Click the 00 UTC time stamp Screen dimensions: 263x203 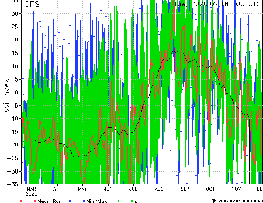pyautogui.click(x=248, y=4)
